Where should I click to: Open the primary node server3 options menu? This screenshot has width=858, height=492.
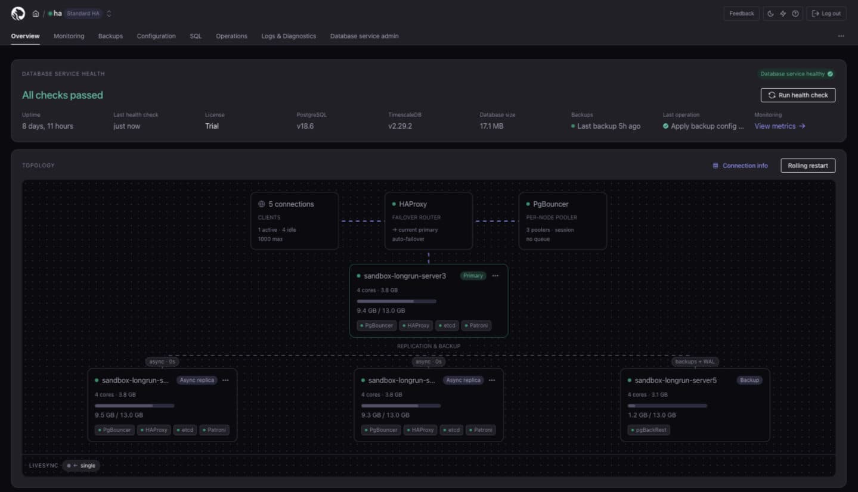tap(495, 276)
